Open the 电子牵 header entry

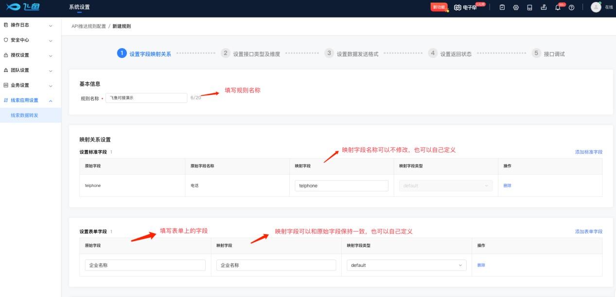click(x=465, y=7)
